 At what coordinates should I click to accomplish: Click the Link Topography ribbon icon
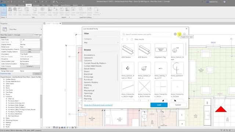point(27,11)
